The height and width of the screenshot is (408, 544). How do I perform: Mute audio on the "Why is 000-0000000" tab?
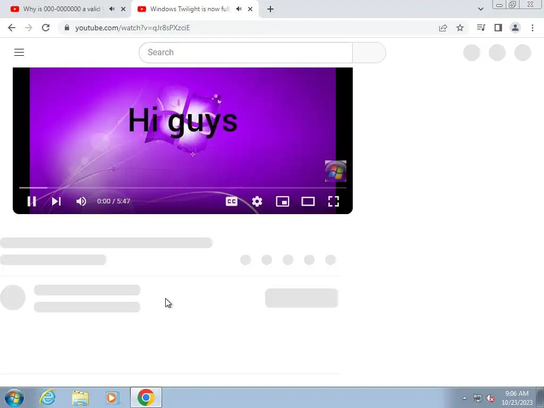(x=112, y=9)
